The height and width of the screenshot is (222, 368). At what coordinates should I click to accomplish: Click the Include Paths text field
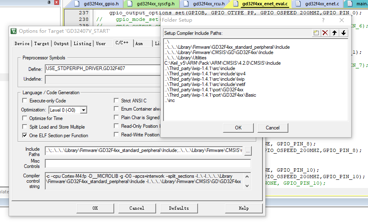pyautogui.click(x=144, y=151)
